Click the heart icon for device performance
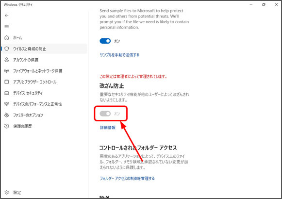The width and height of the screenshot is (282, 199). click(x=7, y=104)
